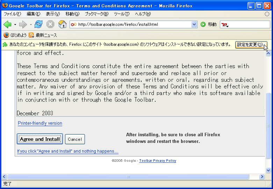273x189 pixels.
Task: Open the ファイル(F) menu
Action: point(12,14)
